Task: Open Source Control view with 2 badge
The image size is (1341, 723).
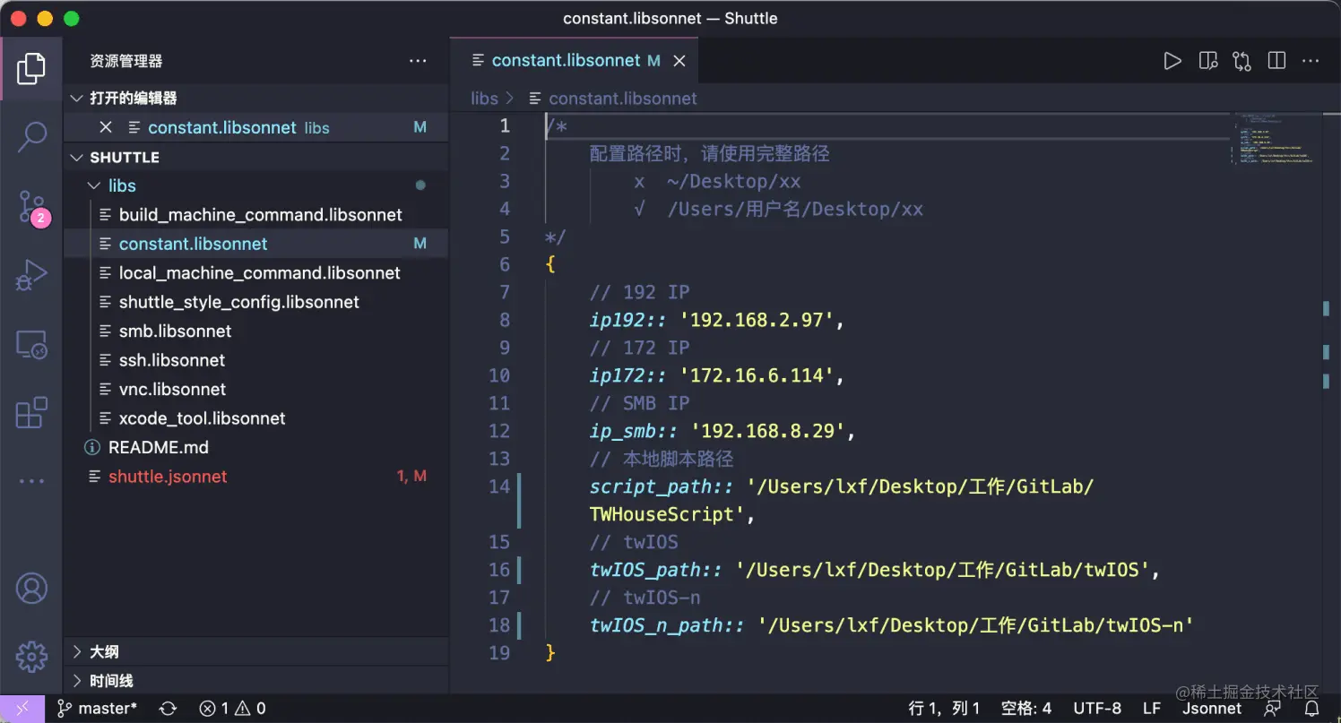Action: point(32,207)
